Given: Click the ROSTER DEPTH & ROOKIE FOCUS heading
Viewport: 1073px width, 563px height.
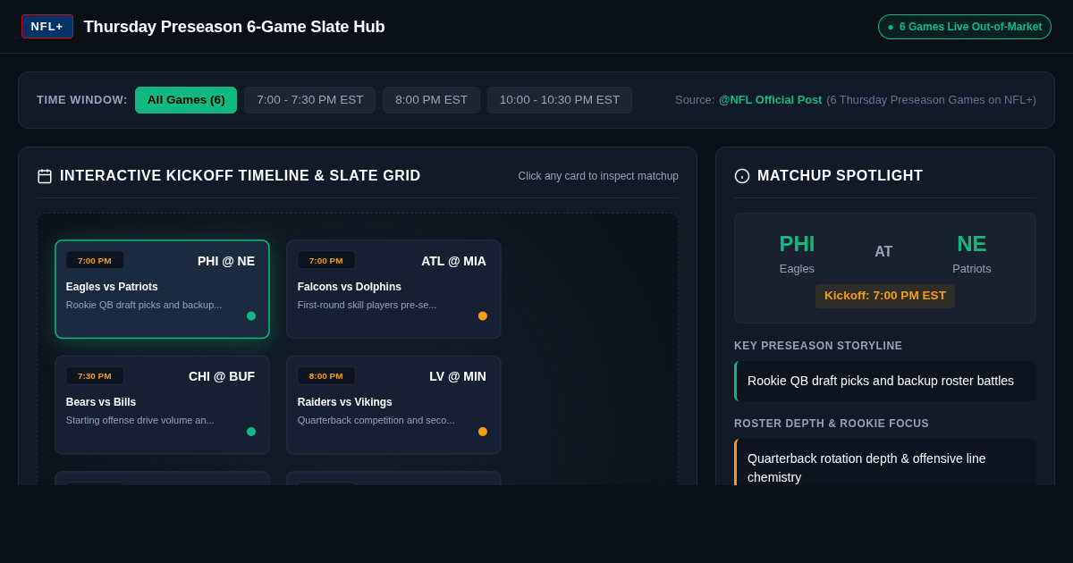Looking at the screenshot, I should pyautogui.click(x=832, y=424).
